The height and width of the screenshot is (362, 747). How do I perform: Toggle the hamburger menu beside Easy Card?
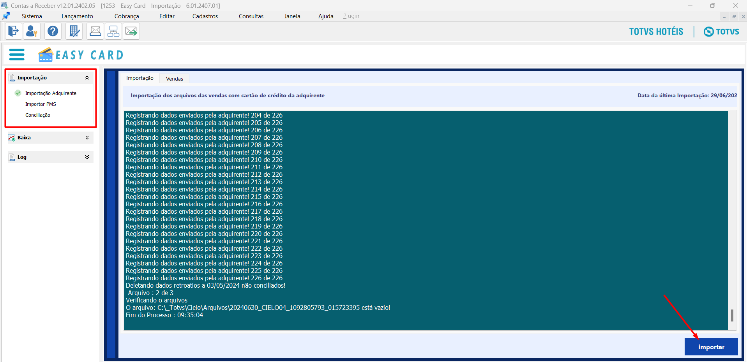coord(17,54)
